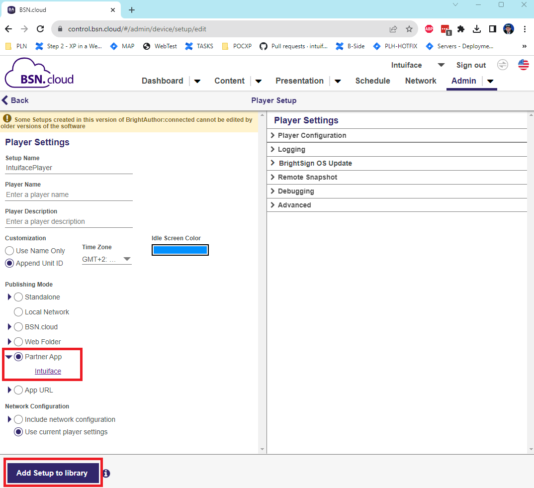Click the info icon next to Add Setup

pyautogui.click(x=106, y=474)
